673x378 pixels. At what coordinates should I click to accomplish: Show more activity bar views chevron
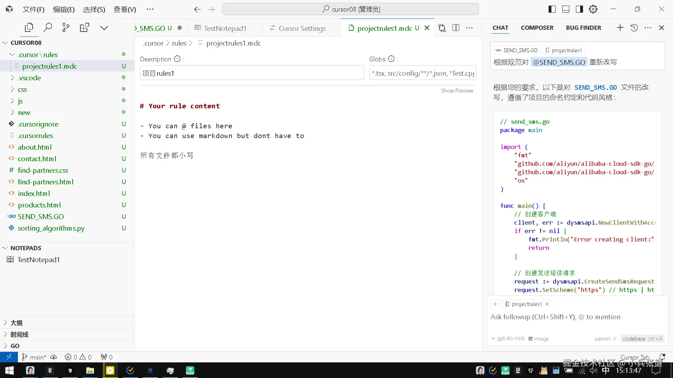[x=104, y=28]
